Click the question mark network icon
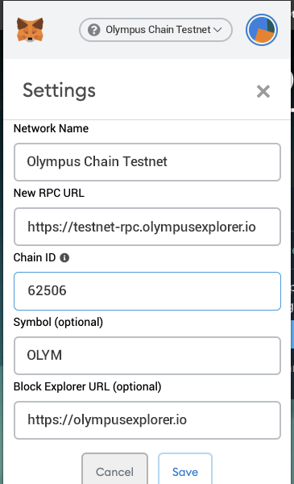The height and width of the screenshot is (484, 294). pyautogui.click(x=94, y=30)
